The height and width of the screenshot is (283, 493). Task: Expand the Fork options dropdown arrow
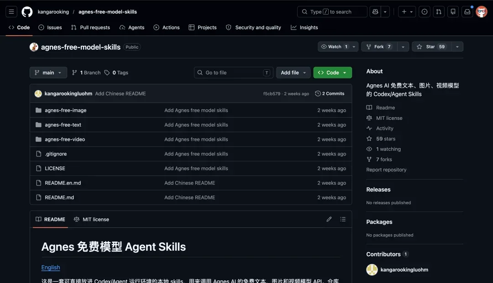coord(403,47)
